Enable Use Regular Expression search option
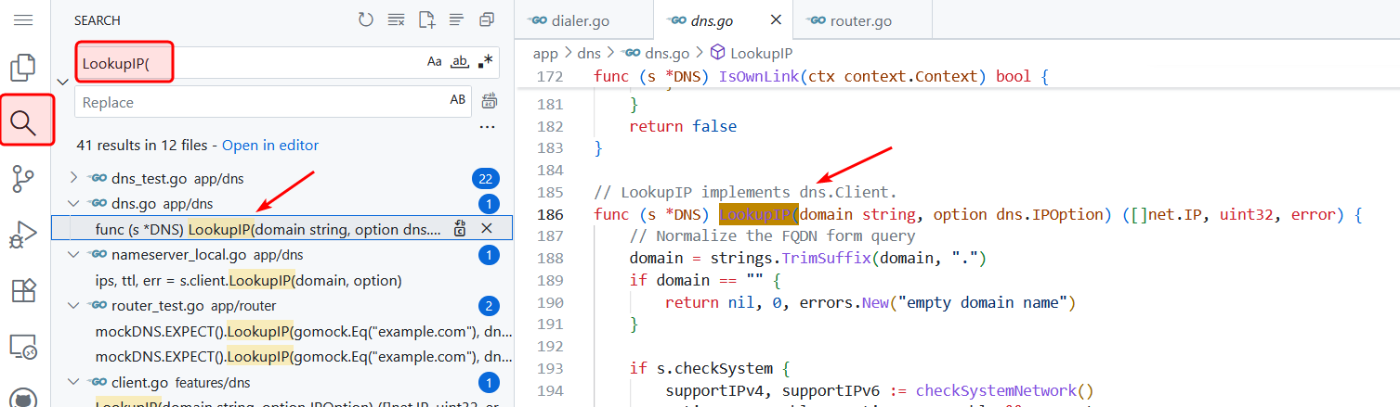The image size is (1400, 407). coord(485,62)
